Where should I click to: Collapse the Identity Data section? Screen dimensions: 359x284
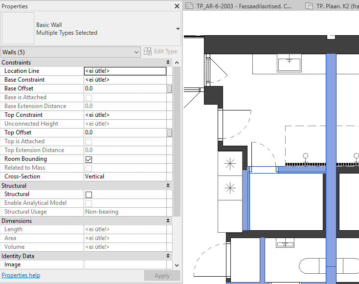pyautogui.click(x=168, y=256)
